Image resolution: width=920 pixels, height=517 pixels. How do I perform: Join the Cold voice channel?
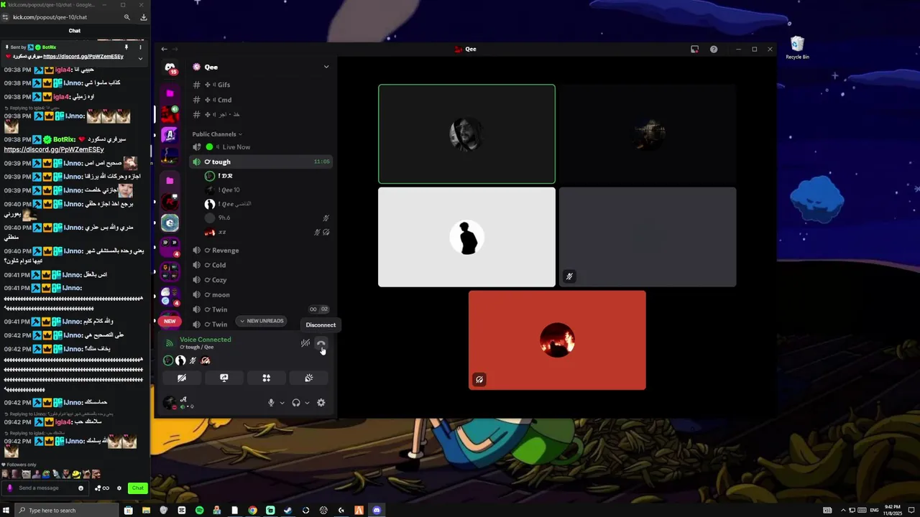(x=261, y=265)
